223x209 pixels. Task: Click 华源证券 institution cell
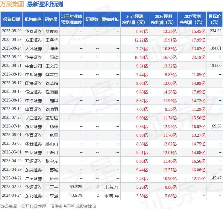(x=34, y=187)
